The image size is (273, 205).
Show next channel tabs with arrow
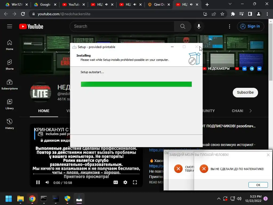click(251, 111)
